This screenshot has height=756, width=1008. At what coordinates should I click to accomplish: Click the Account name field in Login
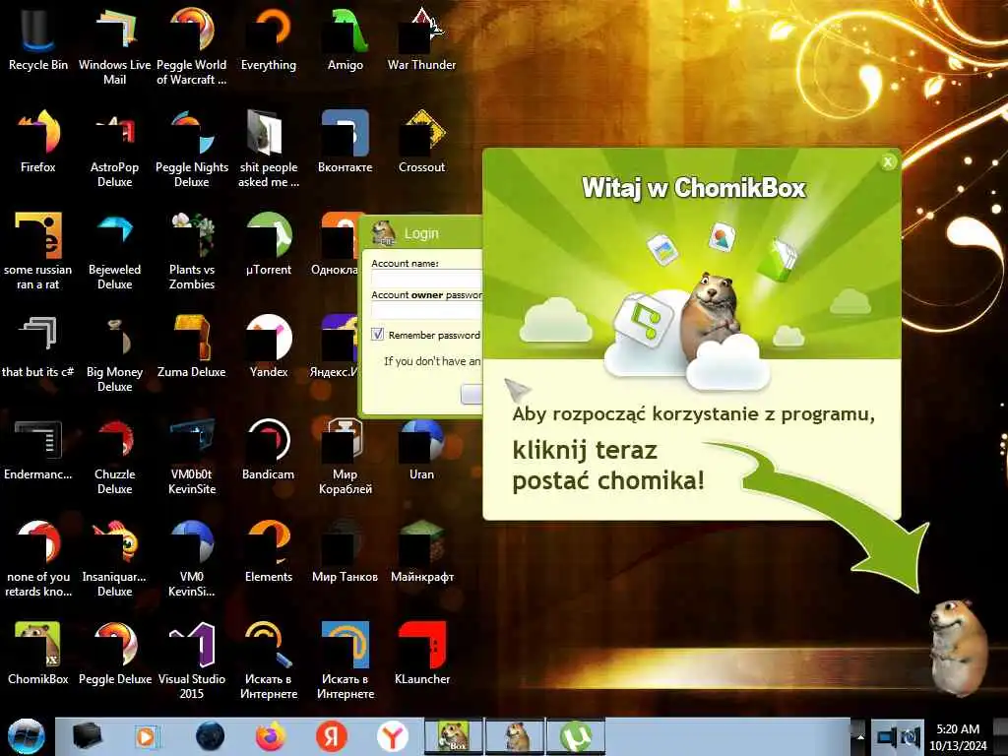(x=426, y=279)
